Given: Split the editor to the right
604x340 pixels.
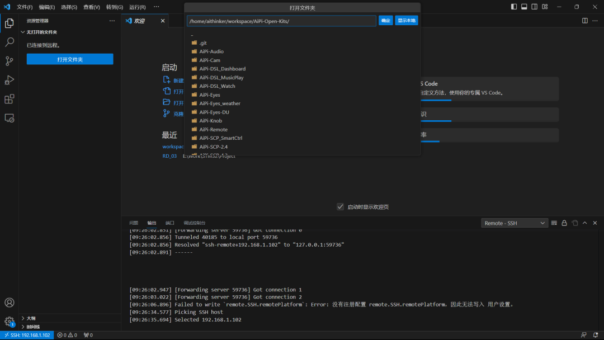Looking at the screenshot, I should coord(585,21).
